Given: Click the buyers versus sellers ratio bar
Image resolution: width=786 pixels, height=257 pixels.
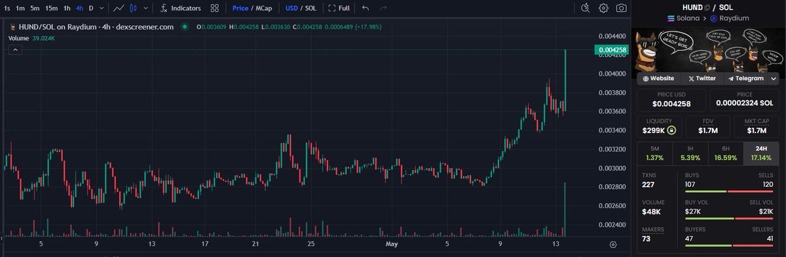Looking at the screenshot, I should coord(730,247).
